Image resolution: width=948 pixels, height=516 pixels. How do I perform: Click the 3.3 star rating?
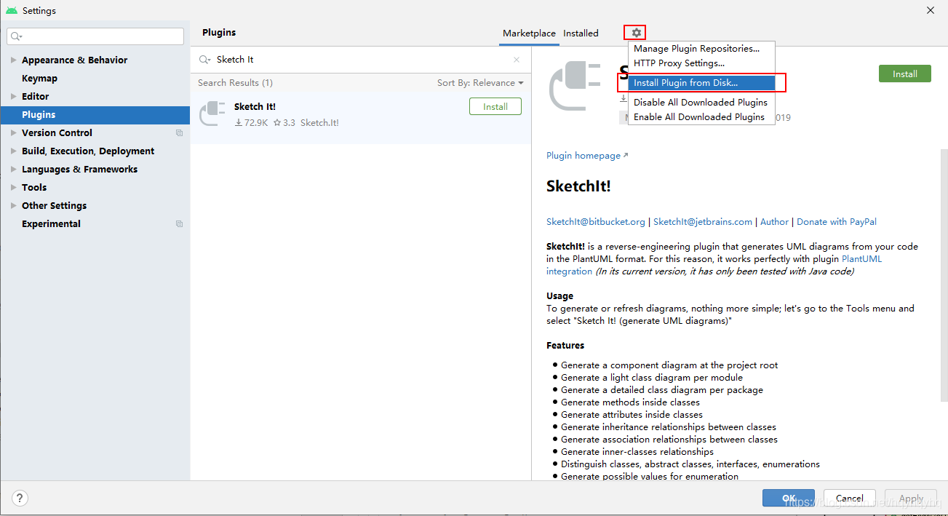284,123
